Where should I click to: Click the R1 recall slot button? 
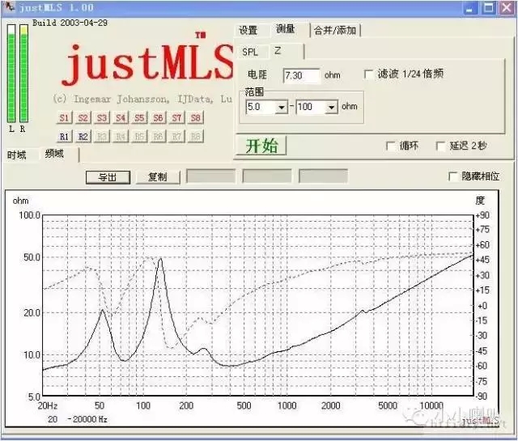(65, 137)
